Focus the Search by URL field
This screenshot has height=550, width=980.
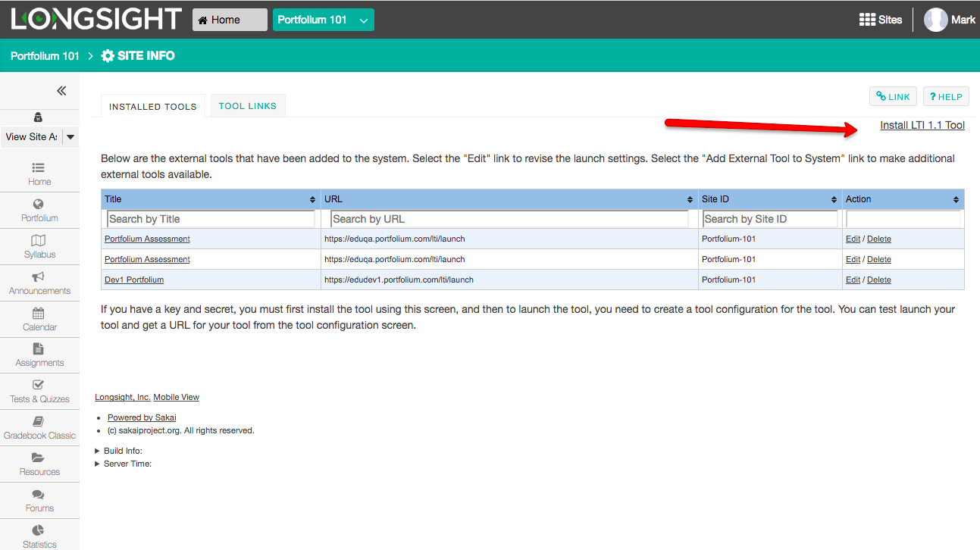pyautogui.click(x=509, y=219)
